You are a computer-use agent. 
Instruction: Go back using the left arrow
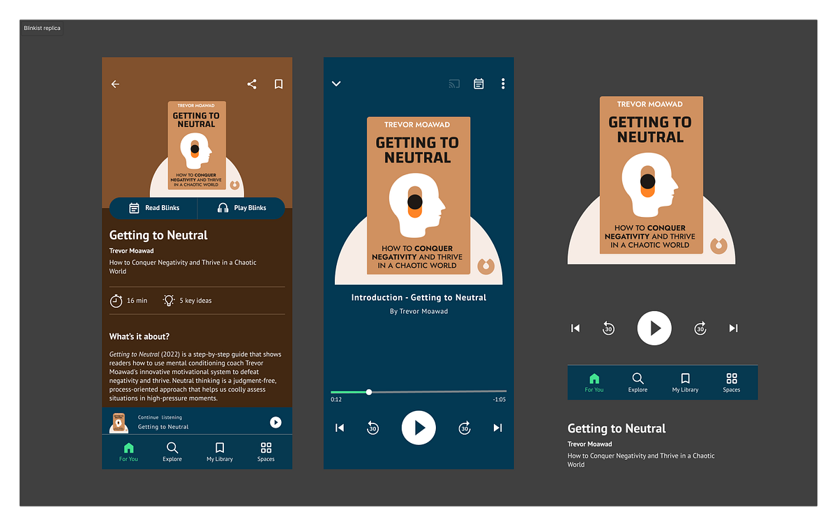pyautogui.click(x=115, y=84)
